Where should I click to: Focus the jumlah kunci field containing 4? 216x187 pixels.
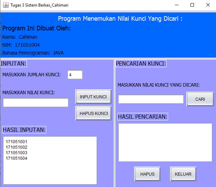pyautogui.click(x=75, y=75)
